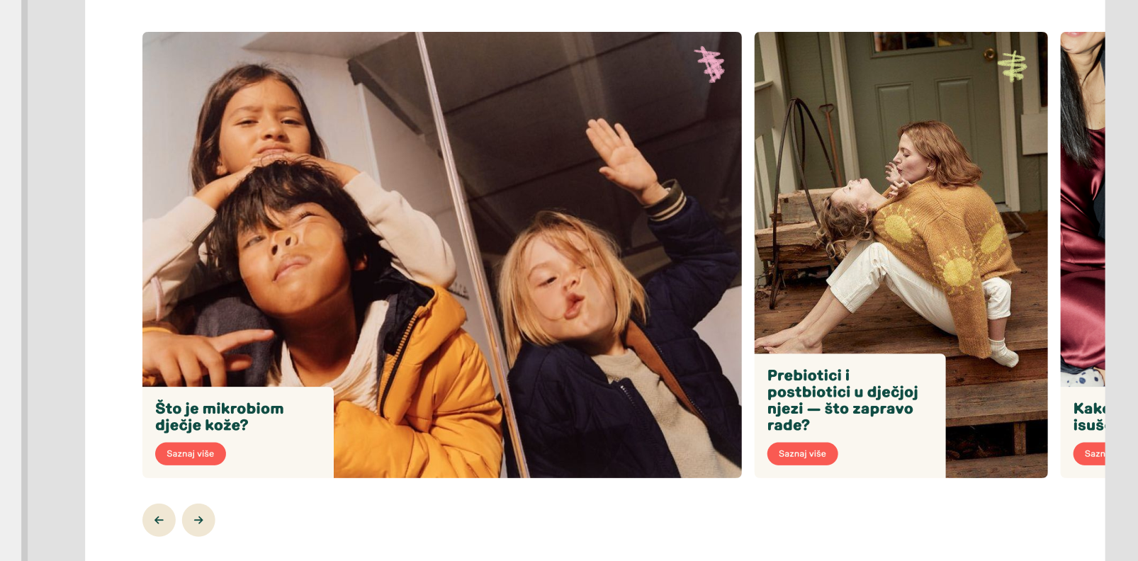
Task: Open 'Prebiotici i postbiotici u dječjoj njezi' title
Action: 843,400
